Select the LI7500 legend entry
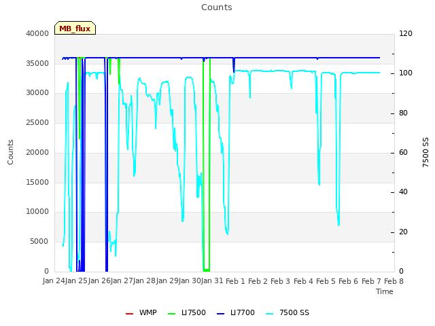This screenshot has height=326, width=435. [x=187, y=312]
